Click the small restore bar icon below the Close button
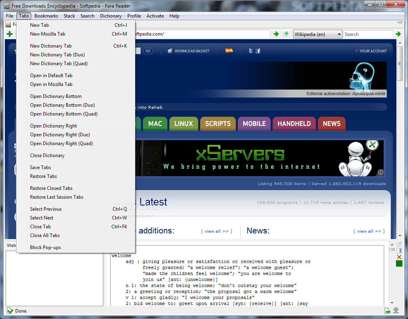 [400, 23]
